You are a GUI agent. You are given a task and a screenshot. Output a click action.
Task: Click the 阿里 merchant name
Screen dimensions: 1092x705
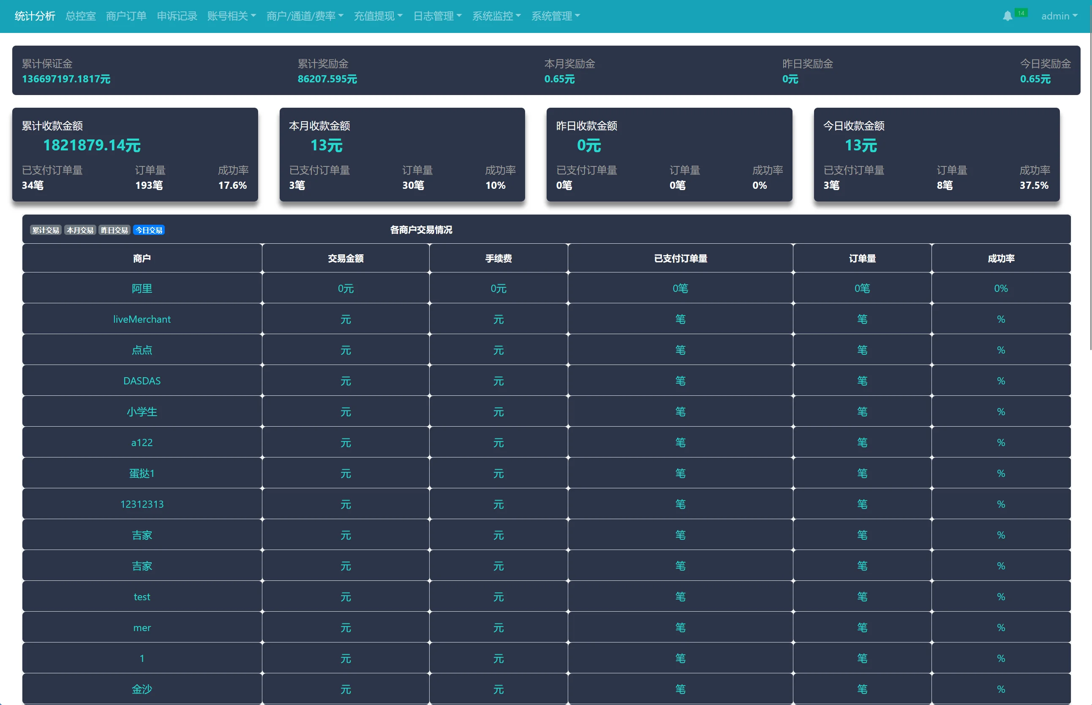pyautogui.click(x=142, y=289)
